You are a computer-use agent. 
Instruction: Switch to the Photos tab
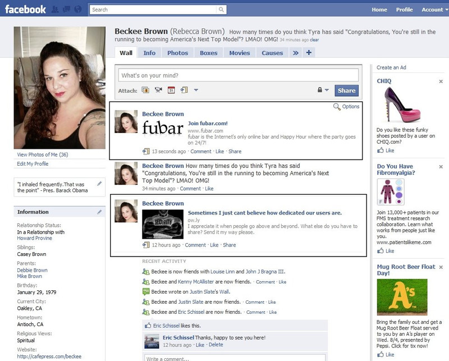point(177,53)
